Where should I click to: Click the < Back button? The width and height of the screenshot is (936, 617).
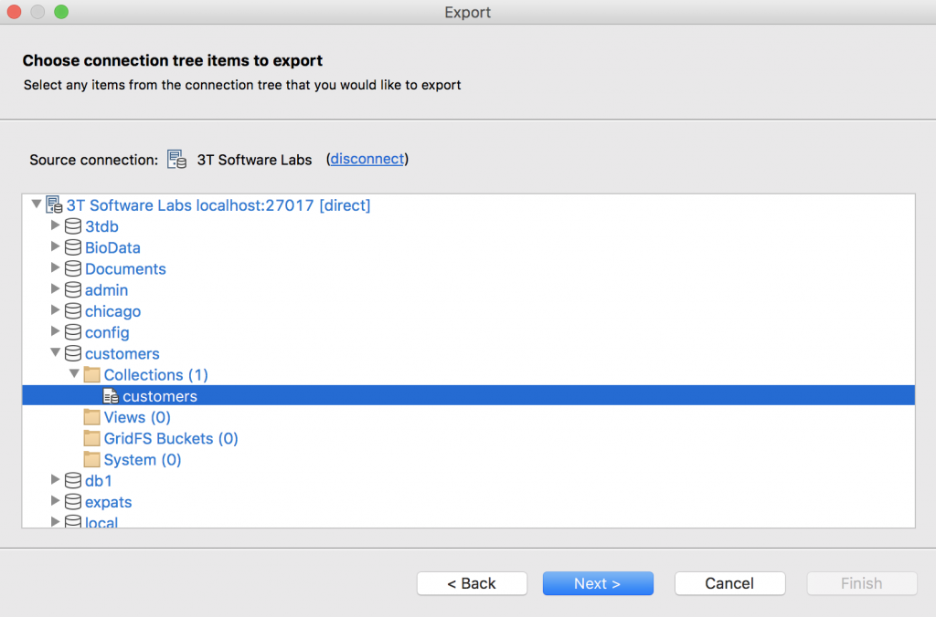click(472, 583)
